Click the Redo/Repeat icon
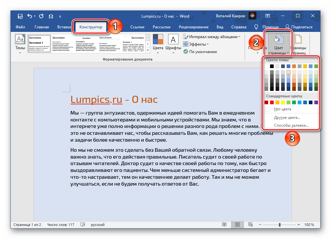 pyautogui.click(x=41, y=16)
